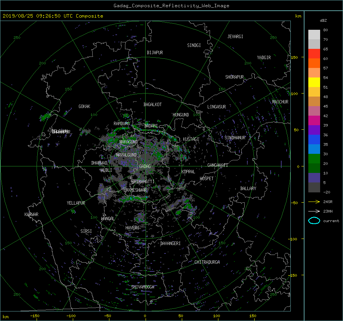Click the magenta 39-42 dBZ swatch
This screenshot has height=321, width=343.
coord(314,121)
